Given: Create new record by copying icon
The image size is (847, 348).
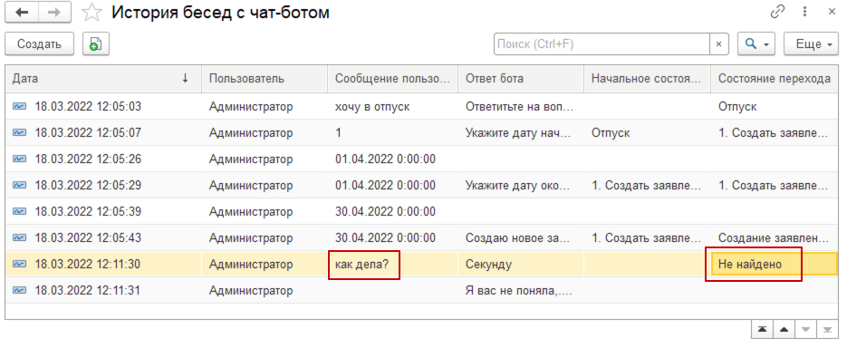Looking at the screenshot, I should (96, 44).
